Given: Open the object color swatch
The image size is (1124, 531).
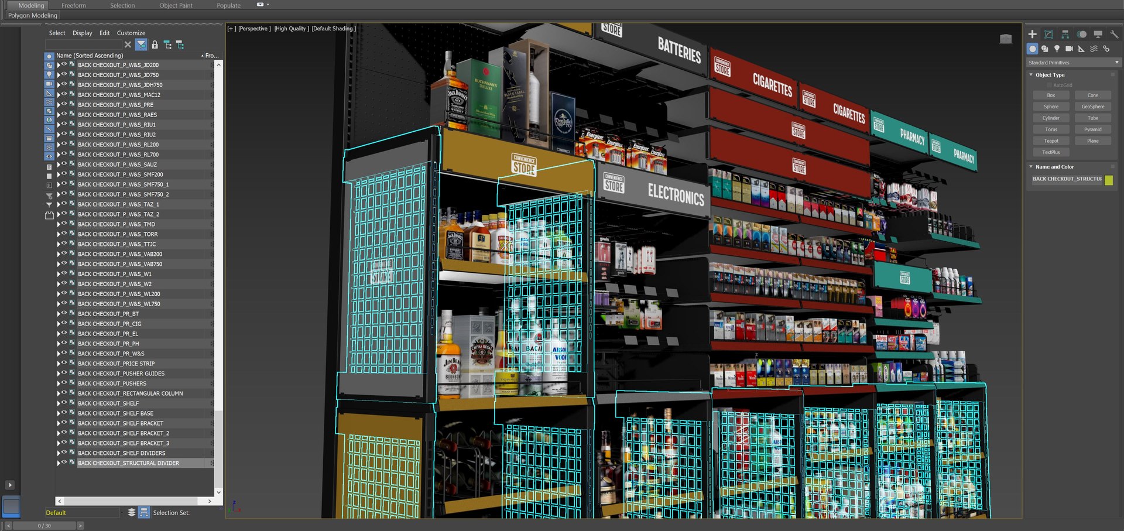Looking at the screenshot, I should [x=1109, y=180].
